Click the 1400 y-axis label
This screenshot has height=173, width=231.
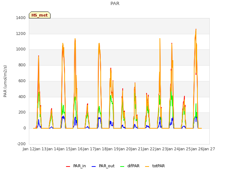[x=21, y=18]
